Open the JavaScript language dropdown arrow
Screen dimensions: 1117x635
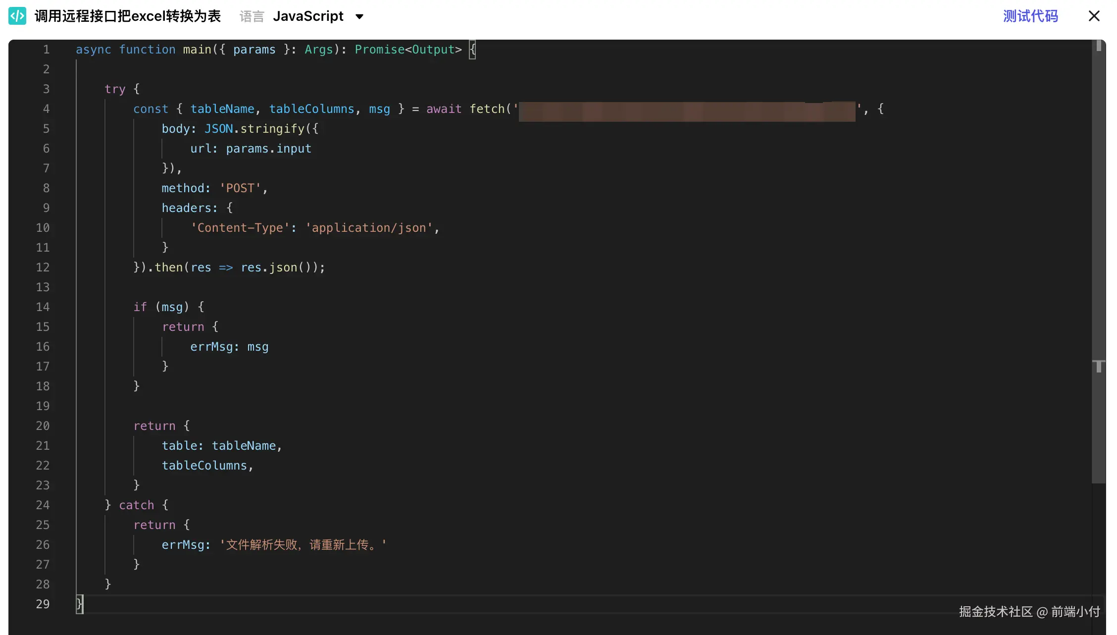[x=359, y=17]
